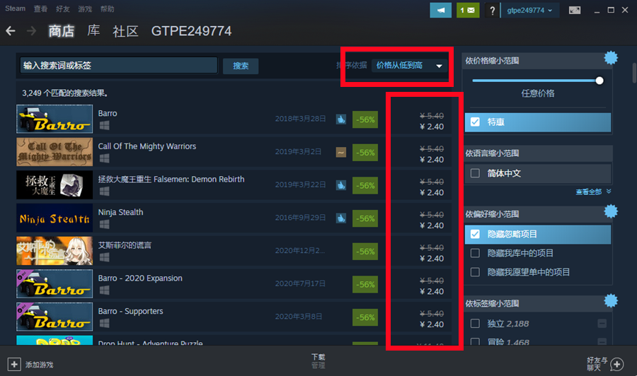Open the Ninja Stealth thumbnail

pyautogui.click(x=54, y=218)
